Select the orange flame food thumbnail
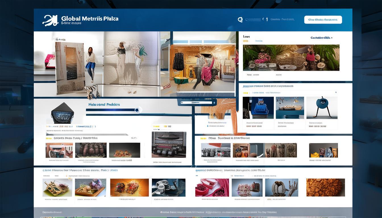Viewport: 382px width, 218px height. point(129,188)
